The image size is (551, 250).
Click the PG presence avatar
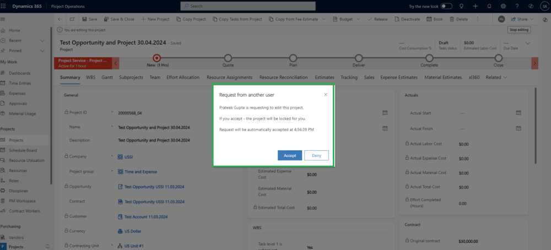pos(502,19)
